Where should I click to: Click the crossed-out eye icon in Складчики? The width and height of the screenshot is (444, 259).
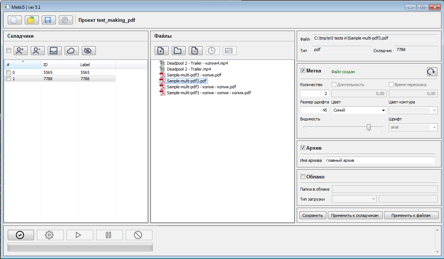coord(89,51)
